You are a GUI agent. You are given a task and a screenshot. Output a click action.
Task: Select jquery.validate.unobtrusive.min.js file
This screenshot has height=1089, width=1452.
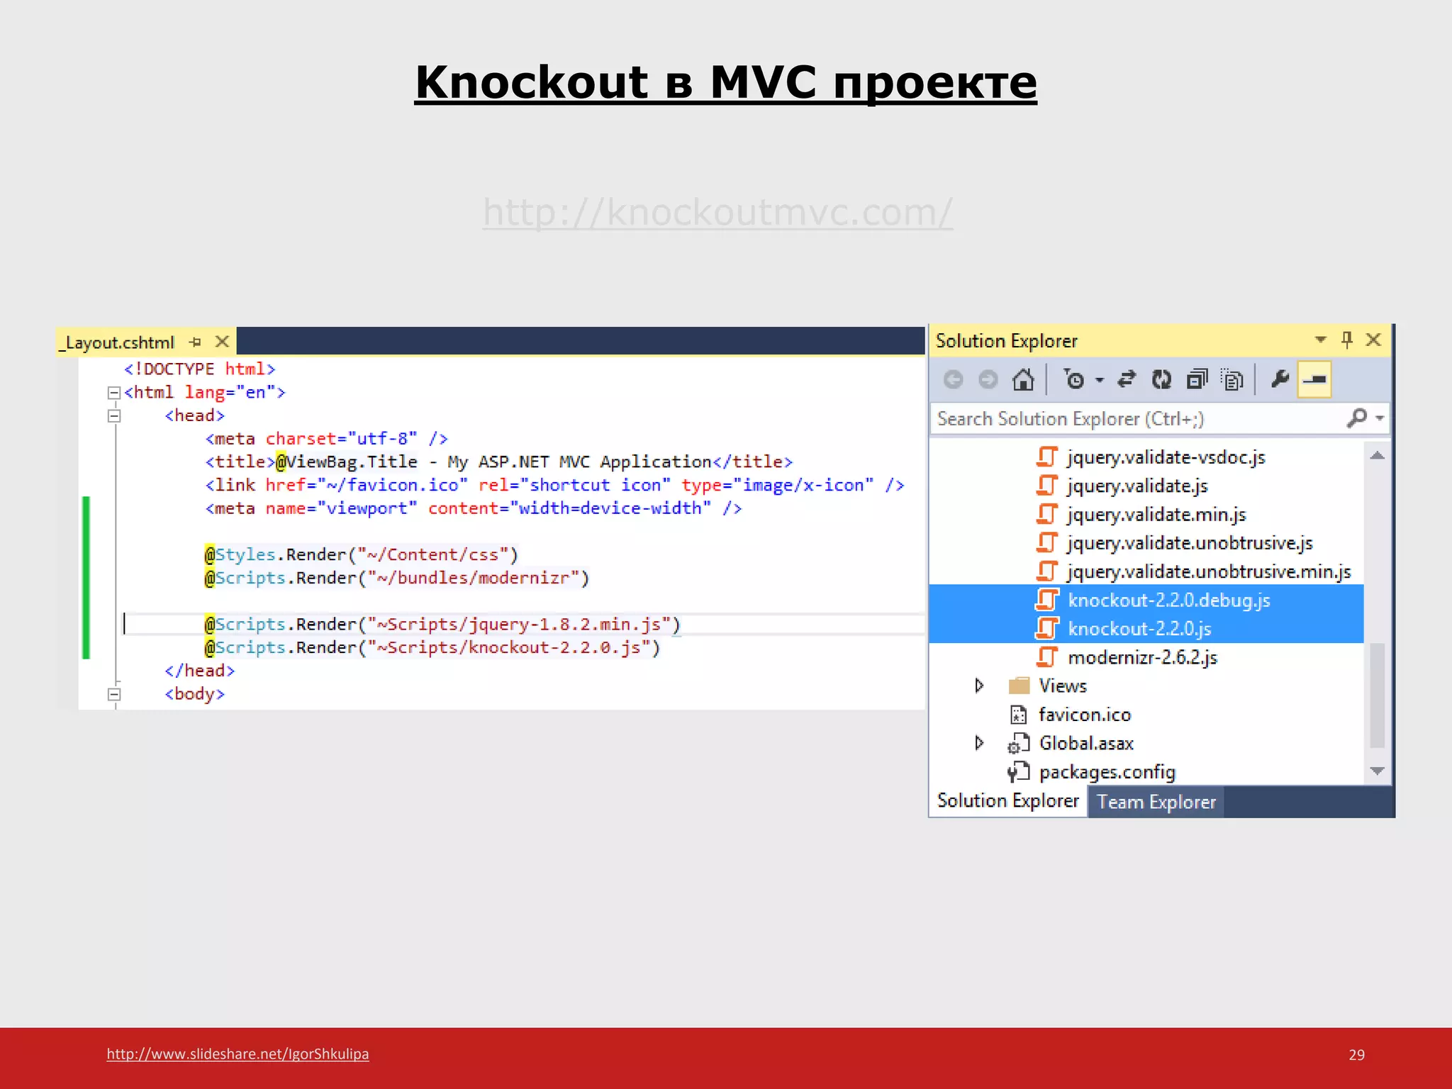click(1209, 571)
